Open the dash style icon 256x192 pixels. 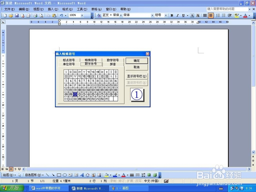(x=138, y=175)
